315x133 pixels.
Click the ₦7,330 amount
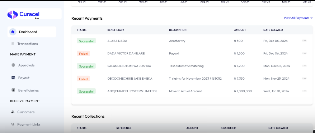(239, 79)
